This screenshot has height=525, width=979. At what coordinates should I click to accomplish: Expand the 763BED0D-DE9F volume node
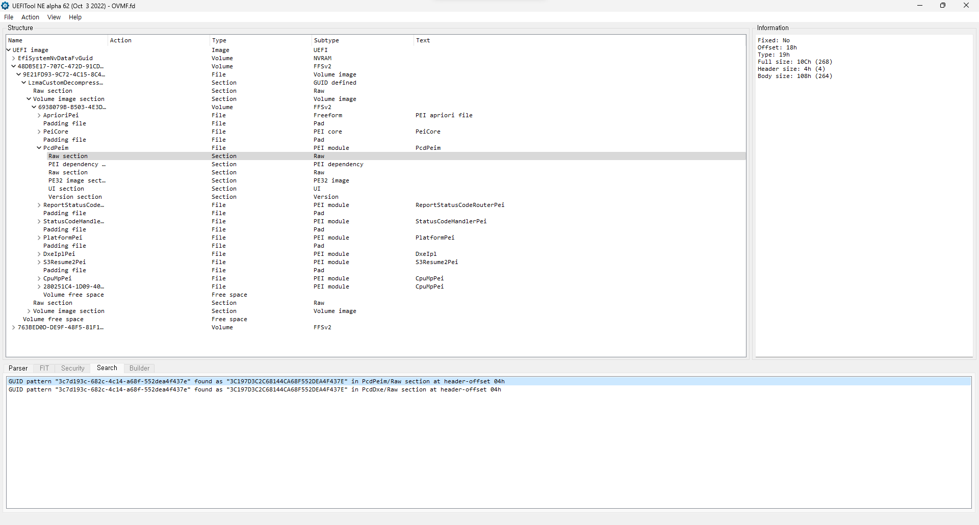(x=14, y=327)
